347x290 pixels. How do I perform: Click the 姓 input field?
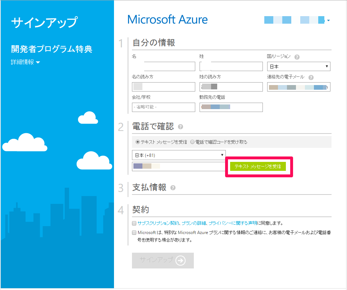click(x=231, y=66)
